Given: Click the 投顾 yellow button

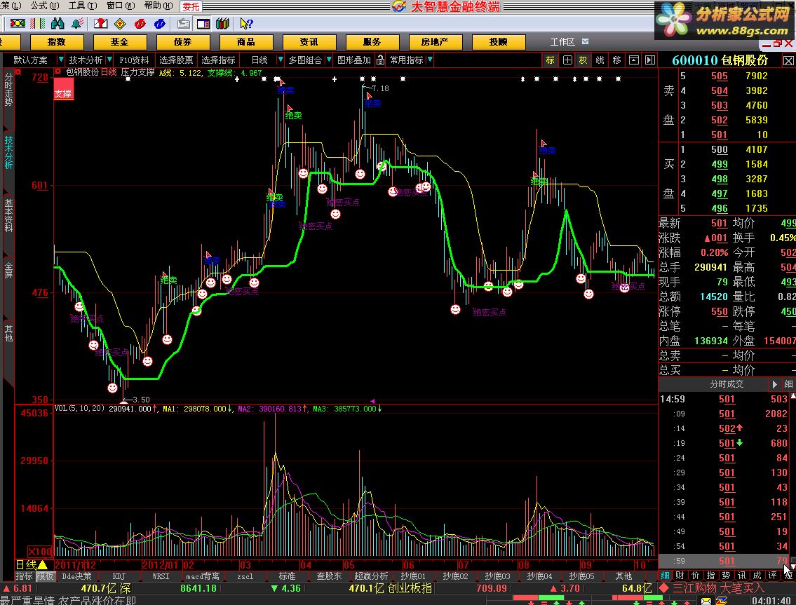Looking at the screenshot, I should (x=498, y=41).
